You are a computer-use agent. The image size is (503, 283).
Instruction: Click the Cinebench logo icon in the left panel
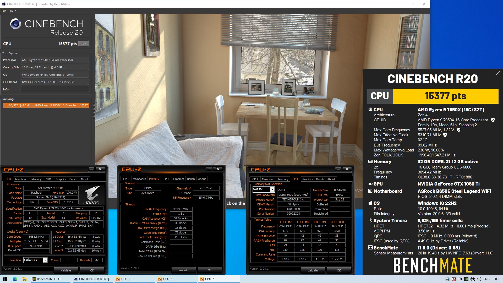(x=15, y=24)
